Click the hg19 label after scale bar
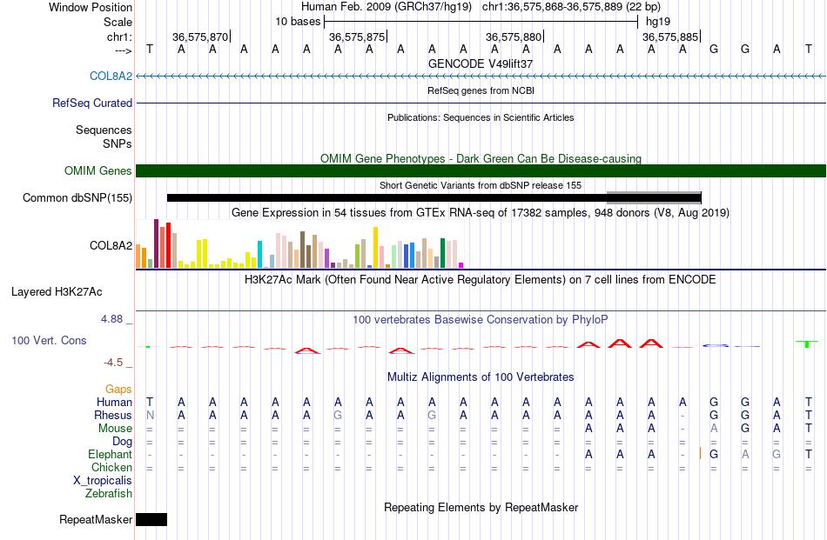 pos(658,22)
